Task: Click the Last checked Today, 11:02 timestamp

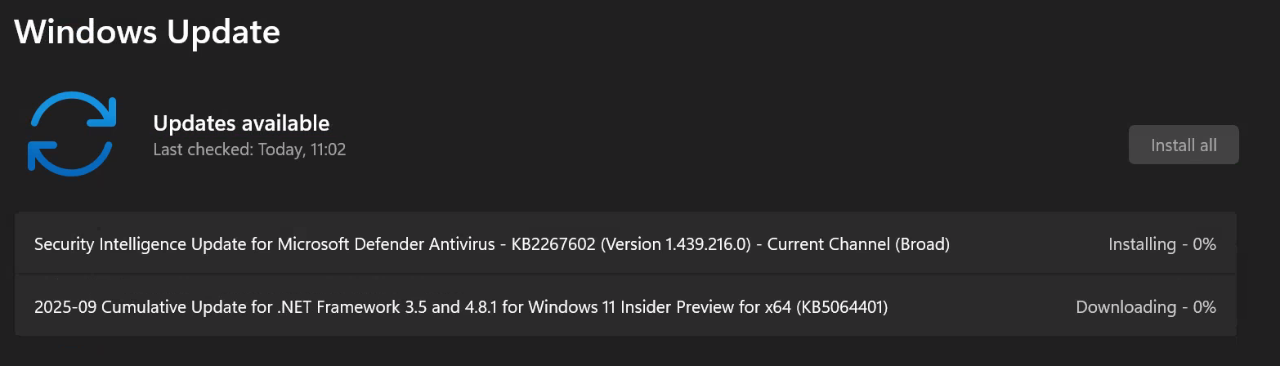Action: (x=249, y=150)
